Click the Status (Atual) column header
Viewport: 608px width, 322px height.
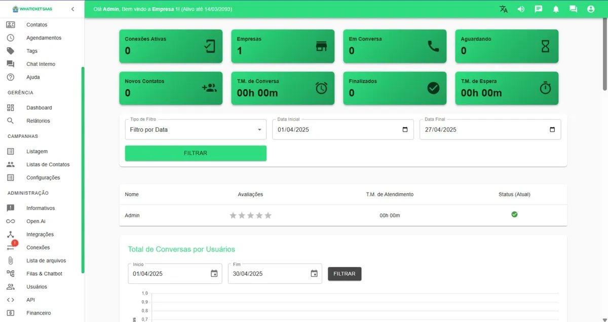[x=514, y=194]
